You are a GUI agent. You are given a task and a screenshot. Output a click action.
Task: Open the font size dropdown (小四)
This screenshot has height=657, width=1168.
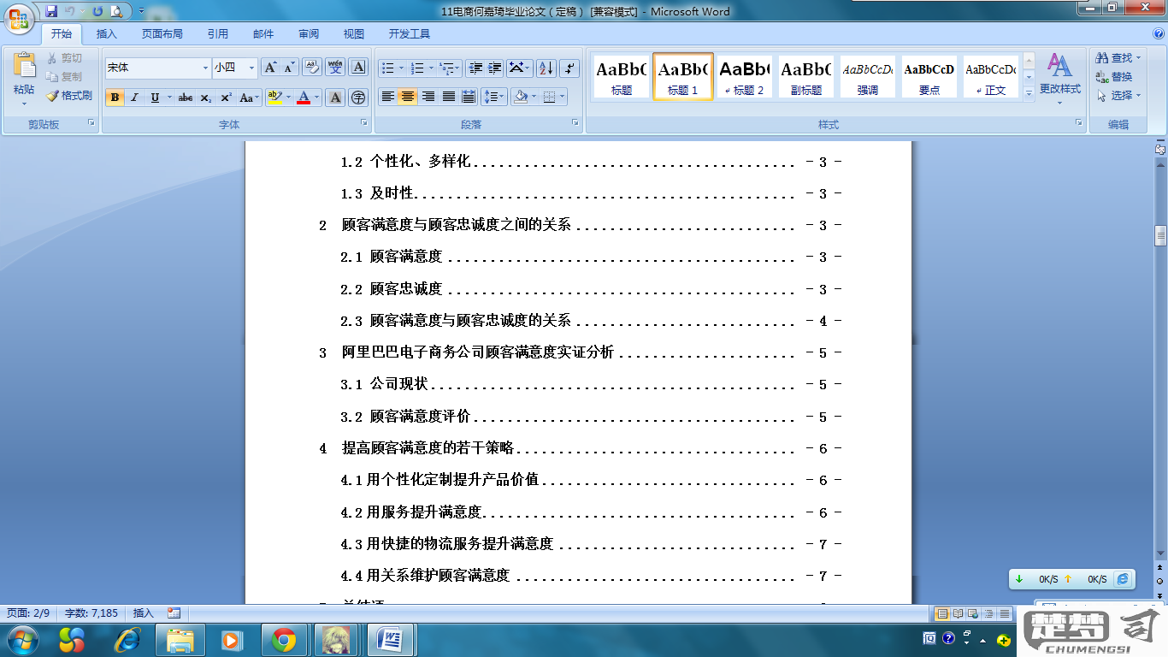pos(251,68)
